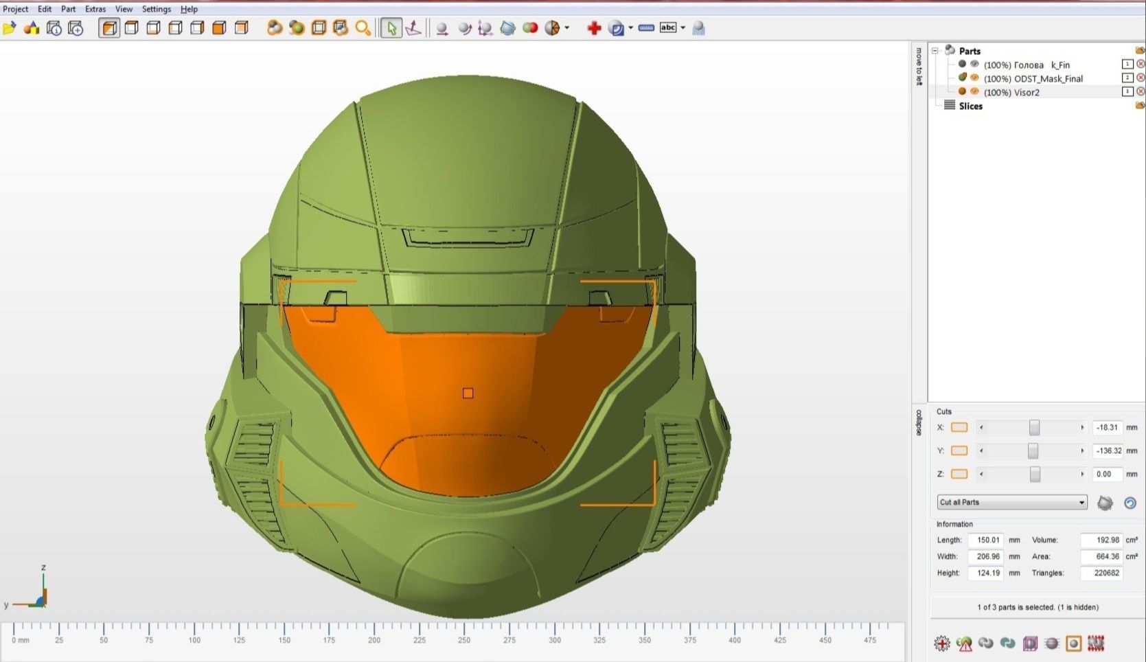This screenshot has height=662, width=1146.
Task: Click the blue ruler measure icon
Action: (646, 28)
